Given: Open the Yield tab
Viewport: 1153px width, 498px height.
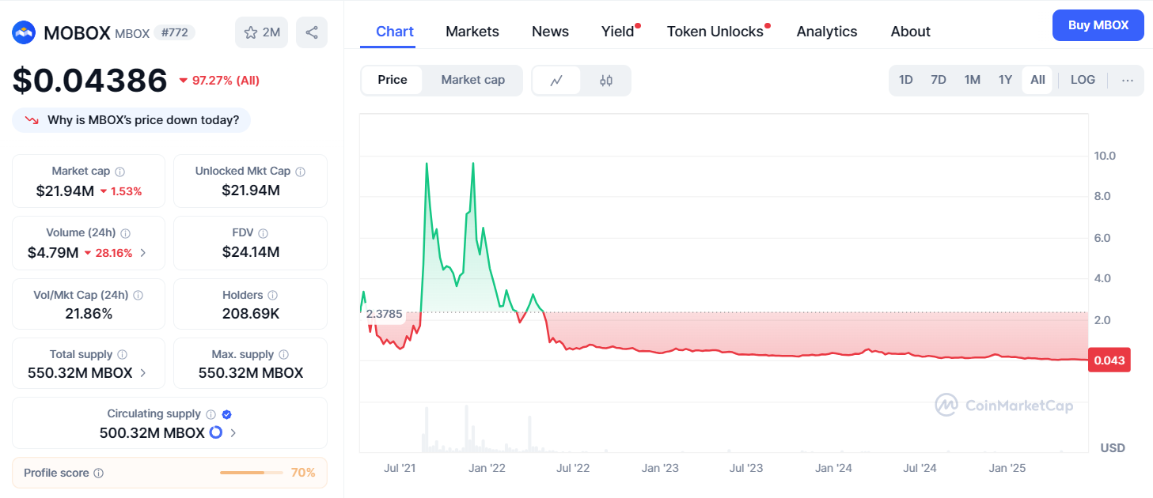Looking at the screenshot, I should click(x=618, y=32).
